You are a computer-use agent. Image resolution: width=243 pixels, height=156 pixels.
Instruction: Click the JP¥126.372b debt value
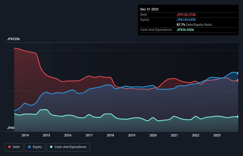(x=186, y=15)
